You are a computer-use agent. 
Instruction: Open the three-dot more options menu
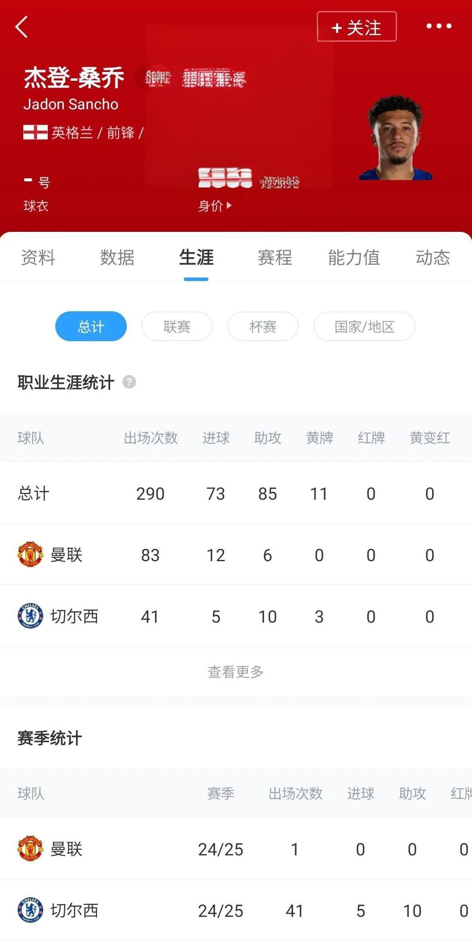[x=439, y=26]
